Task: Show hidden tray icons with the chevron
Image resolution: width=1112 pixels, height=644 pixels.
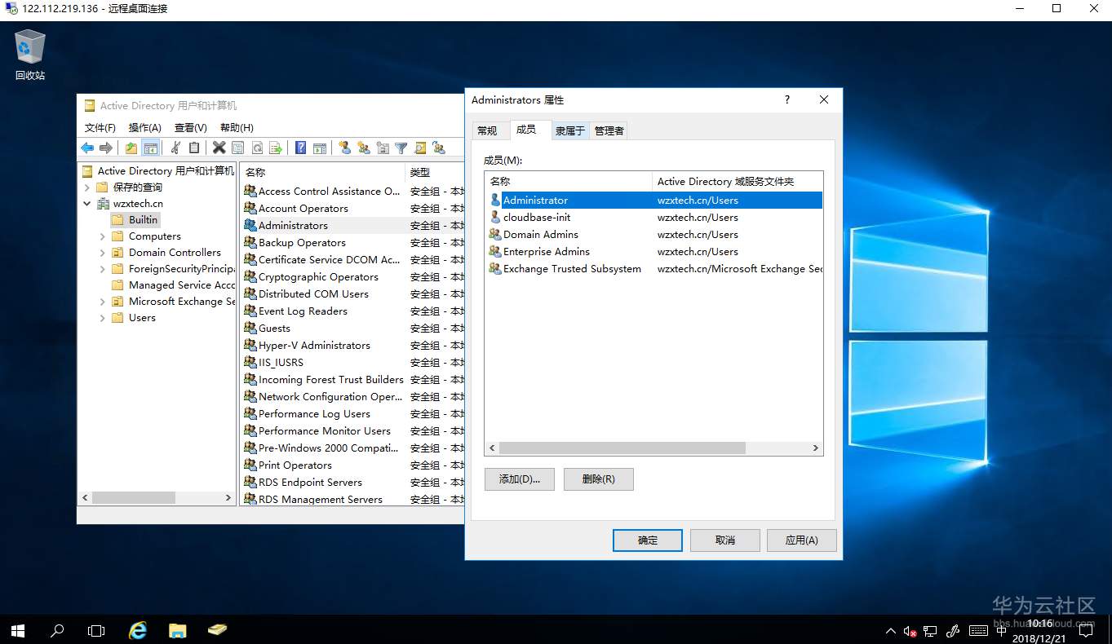Action: click(890, 630)
